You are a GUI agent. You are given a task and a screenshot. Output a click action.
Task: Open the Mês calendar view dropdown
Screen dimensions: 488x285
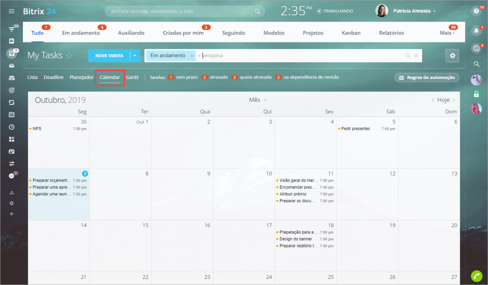tap(258, 100)
